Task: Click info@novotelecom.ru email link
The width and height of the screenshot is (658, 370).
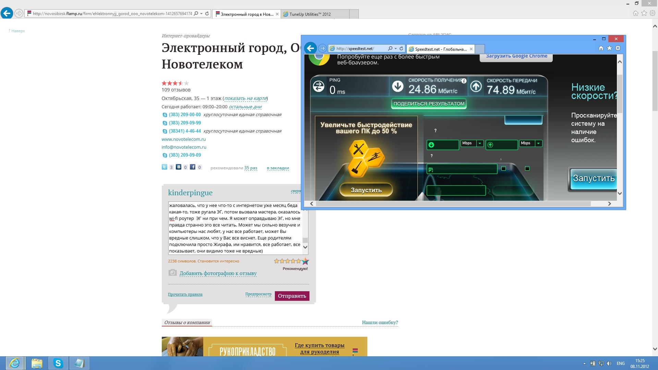Action: (184, 147)
